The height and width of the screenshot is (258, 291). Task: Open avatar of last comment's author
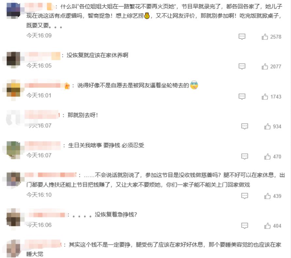tap(13, 248)
